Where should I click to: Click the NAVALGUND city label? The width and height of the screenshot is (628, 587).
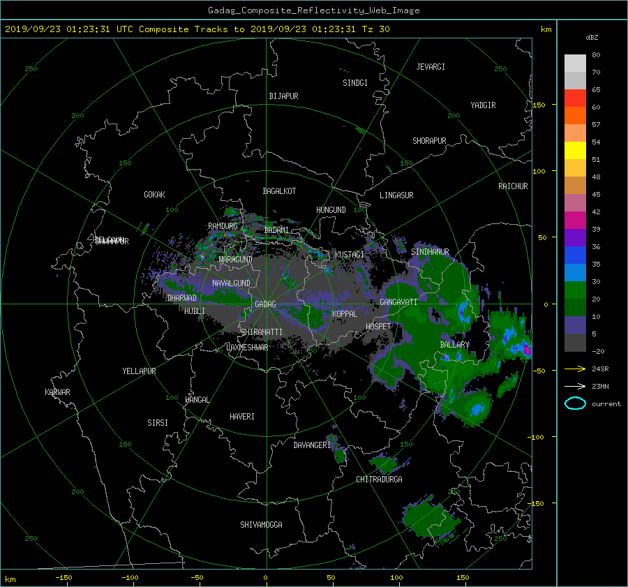point(231,283)
